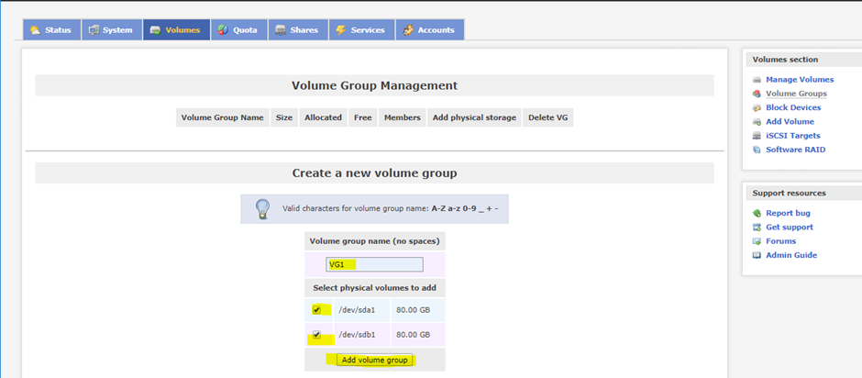Open the Add Volume link
The image size is (862, 378).
[x=790, y=122]
